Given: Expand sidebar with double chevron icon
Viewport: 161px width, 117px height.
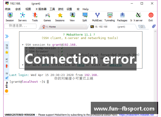Looking at the screenshot, I should 7,36.
